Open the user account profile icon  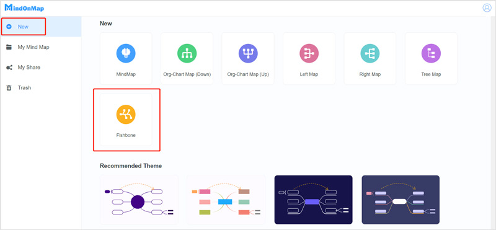(x=487, y=8)
